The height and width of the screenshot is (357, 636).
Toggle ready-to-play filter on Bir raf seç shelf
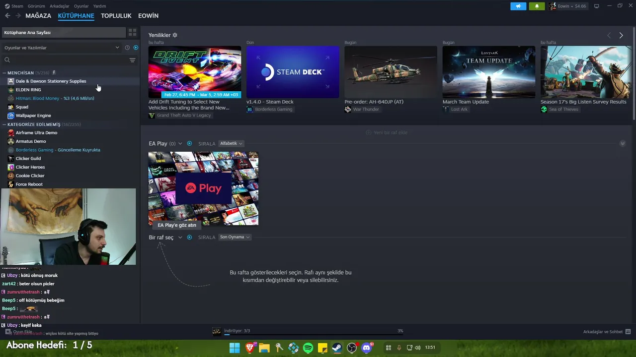(x=189, y=237)
